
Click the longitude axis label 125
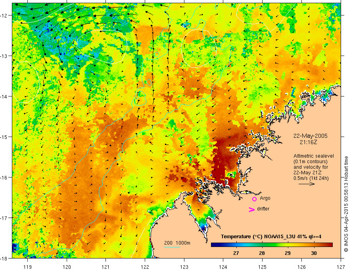tap(263, 267)
